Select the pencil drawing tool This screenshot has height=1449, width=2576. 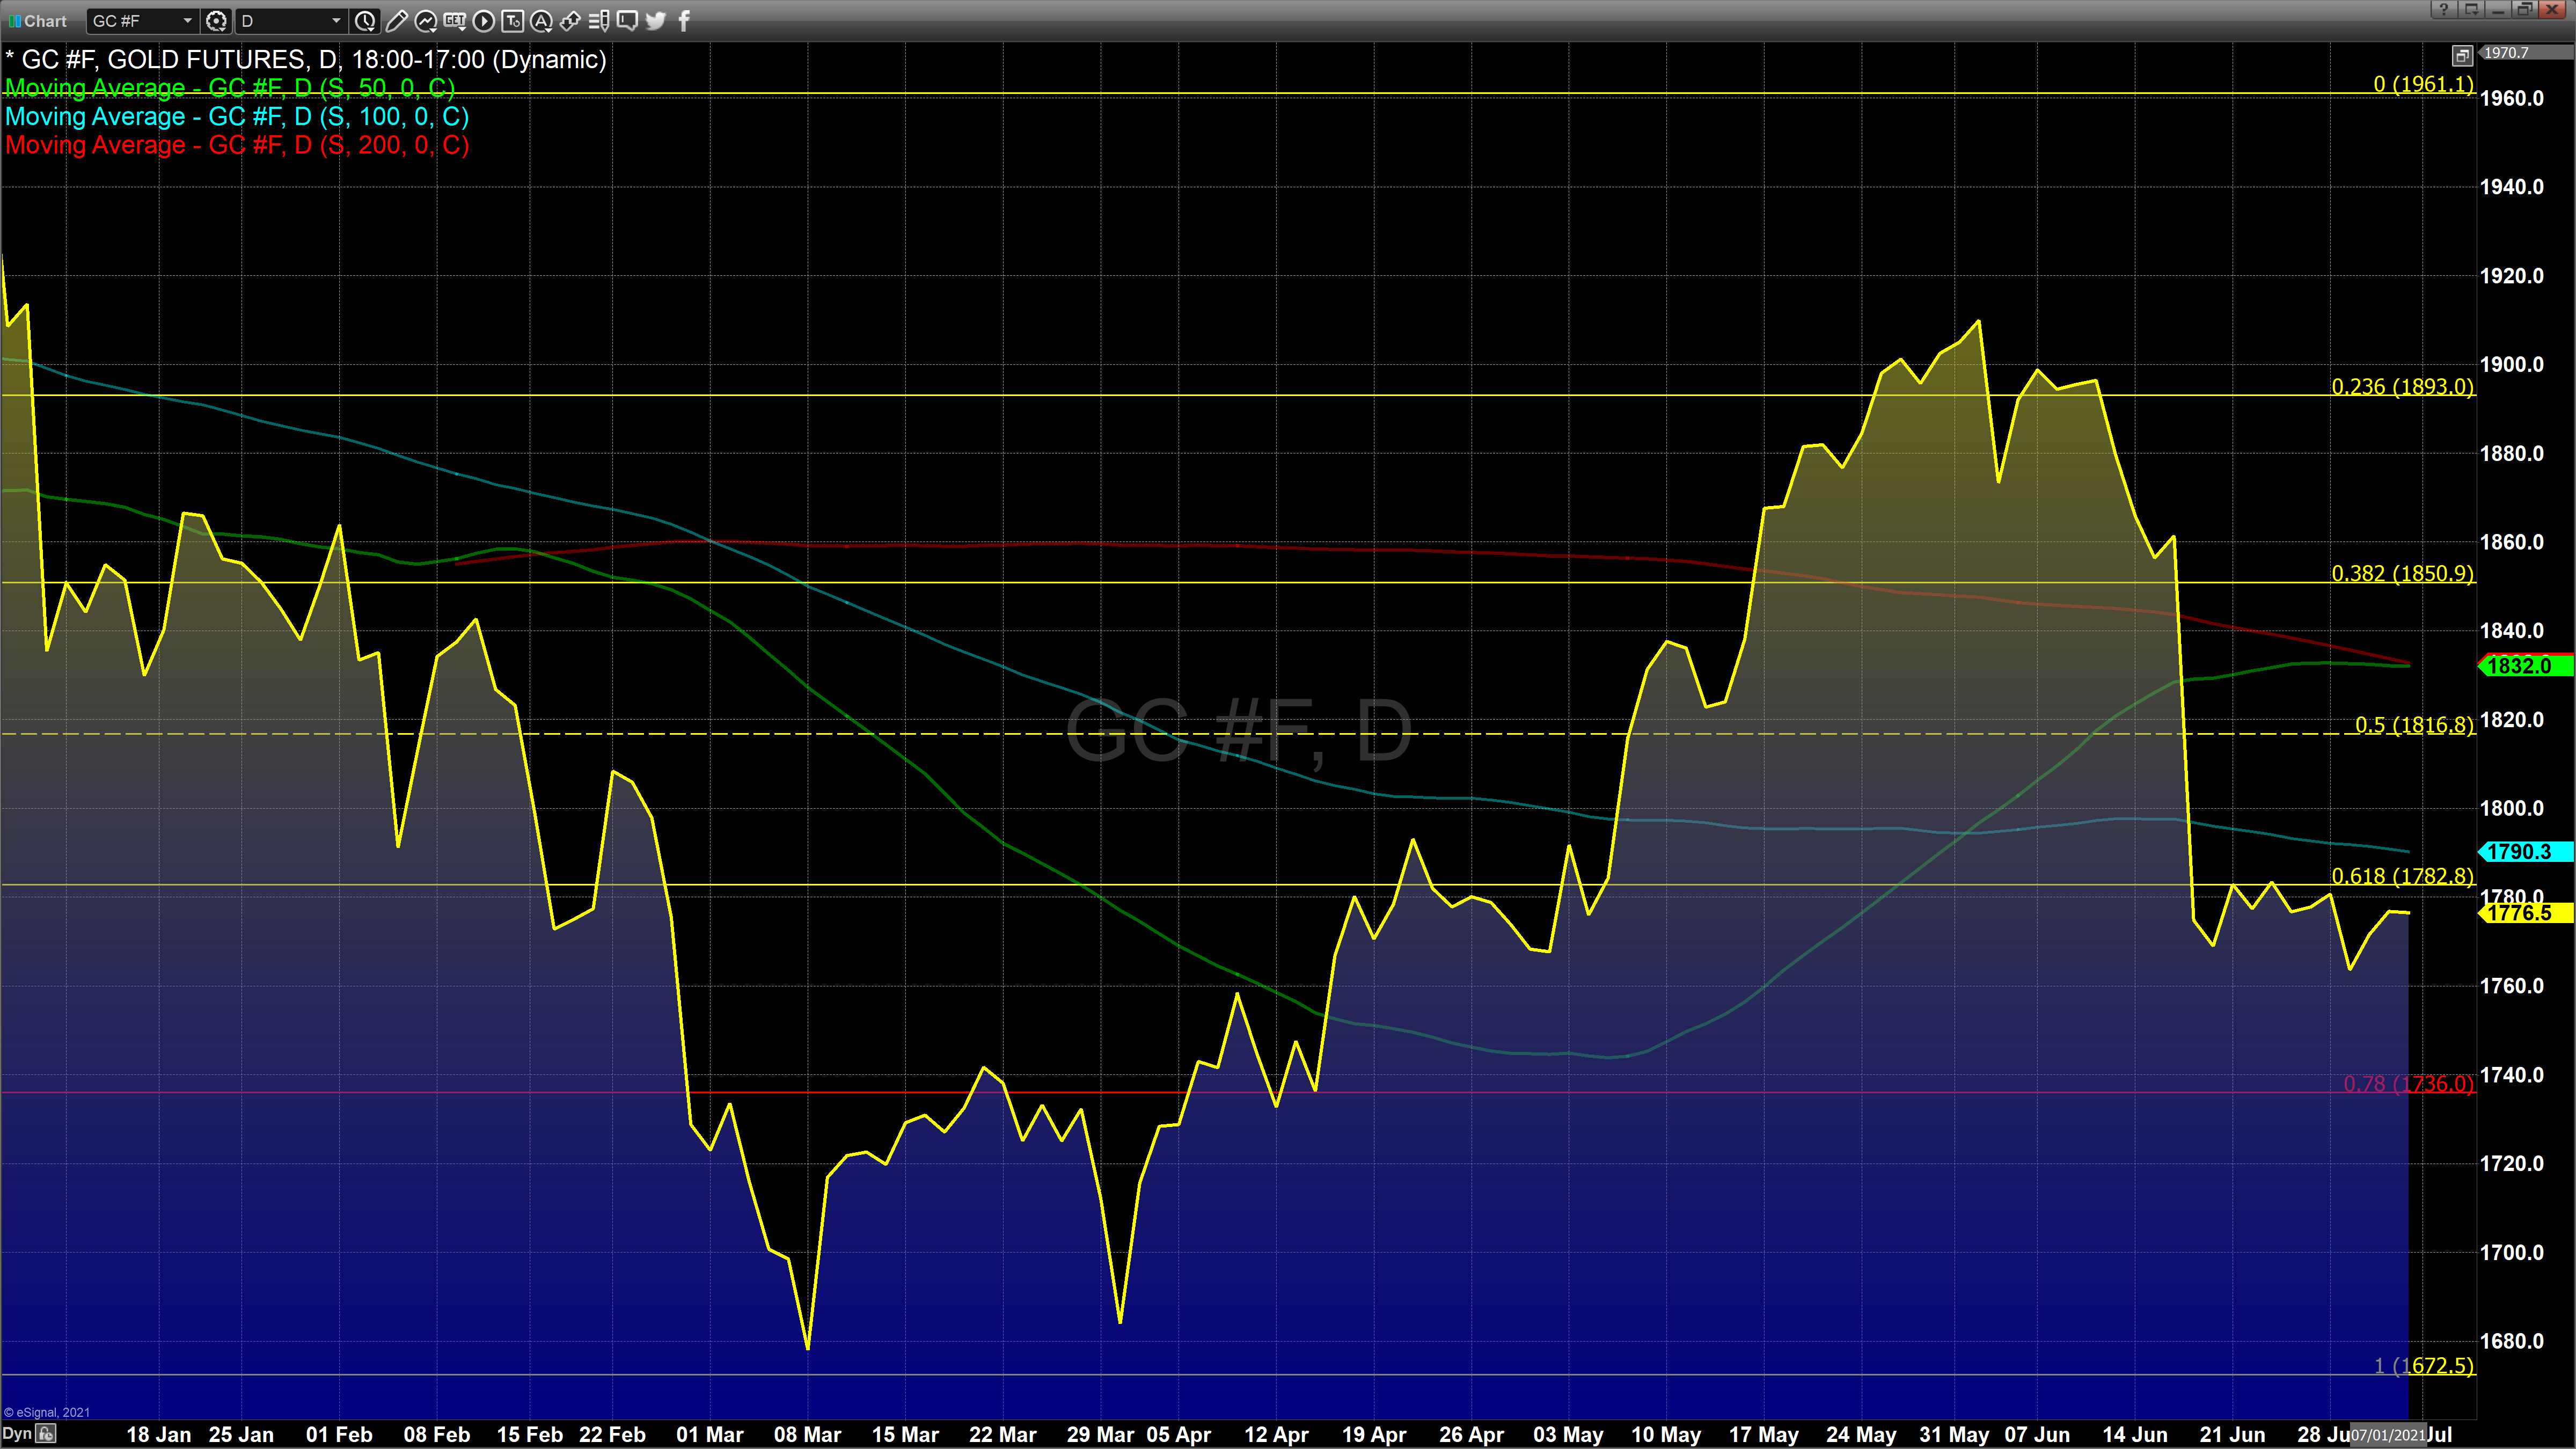tap(396, 21)
